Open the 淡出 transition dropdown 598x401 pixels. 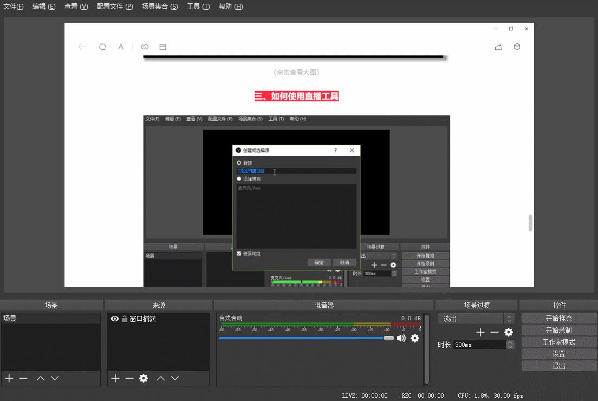(476, 319)
